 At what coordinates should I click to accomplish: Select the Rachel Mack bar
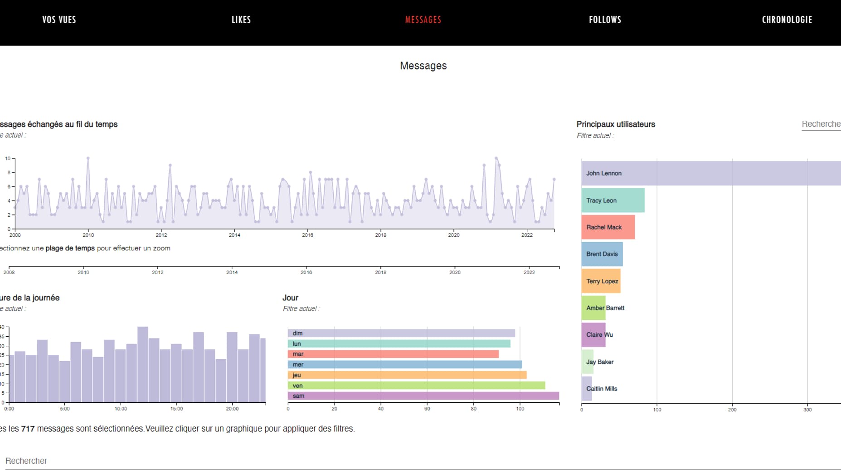pos(608,227)
